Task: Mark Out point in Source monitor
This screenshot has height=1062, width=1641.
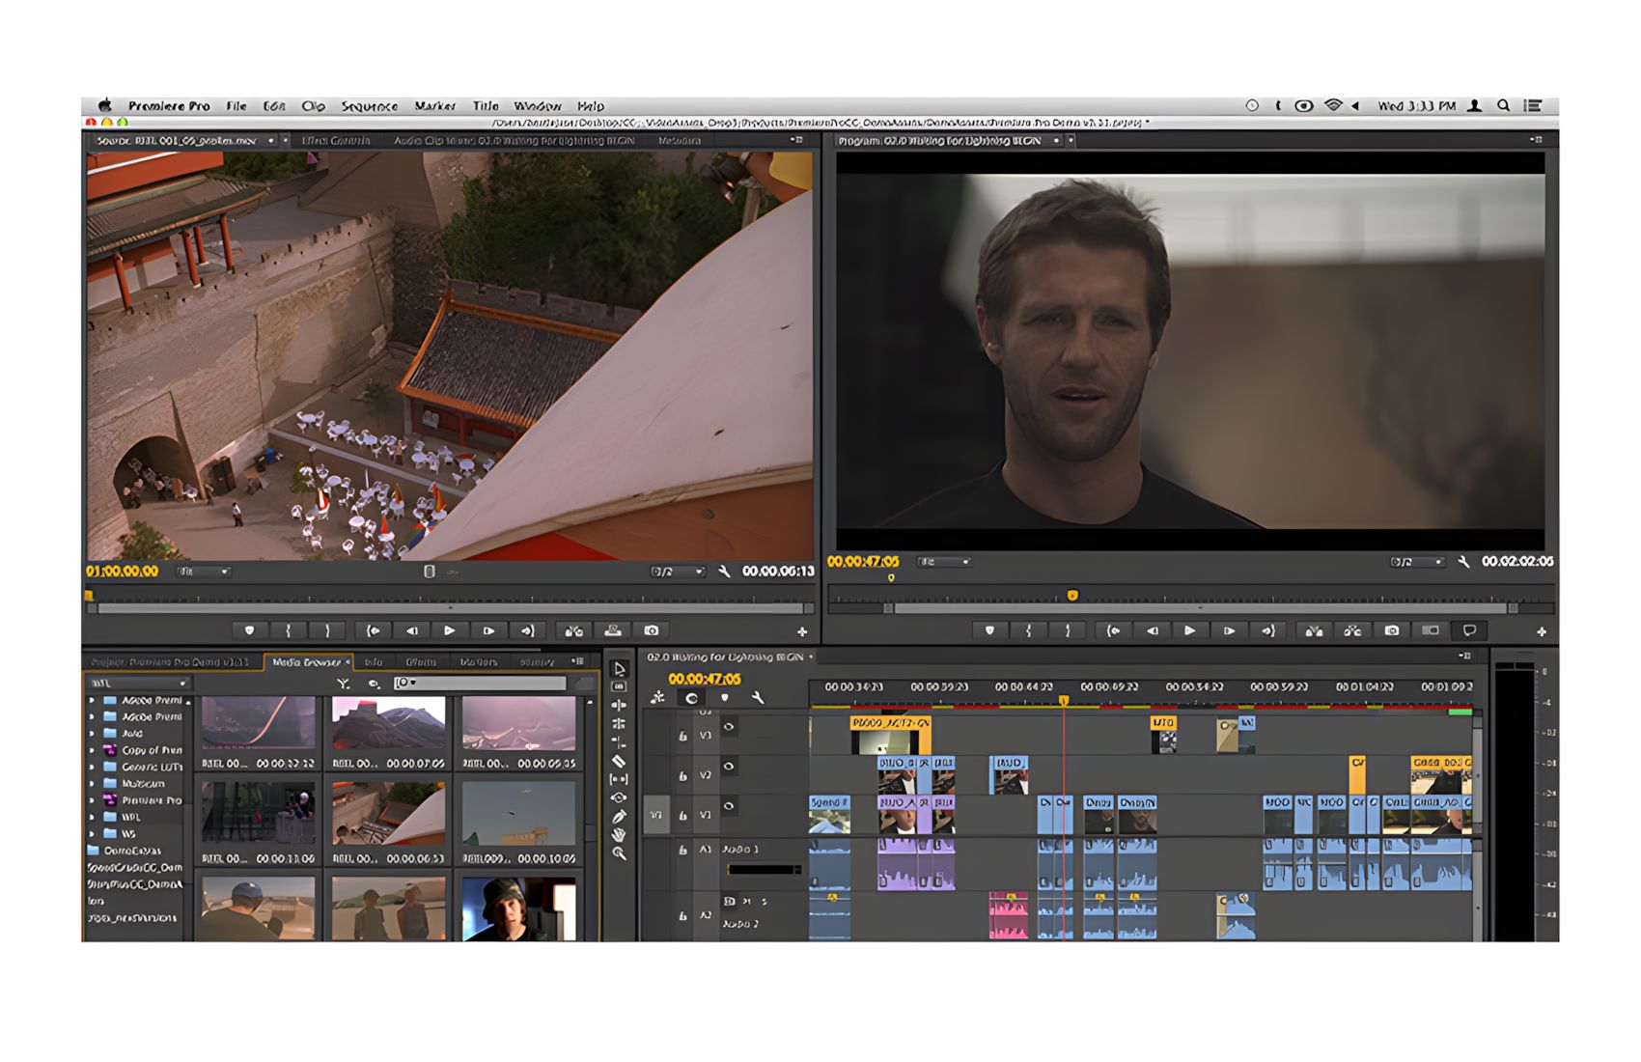Action: (x=327, y=630)
